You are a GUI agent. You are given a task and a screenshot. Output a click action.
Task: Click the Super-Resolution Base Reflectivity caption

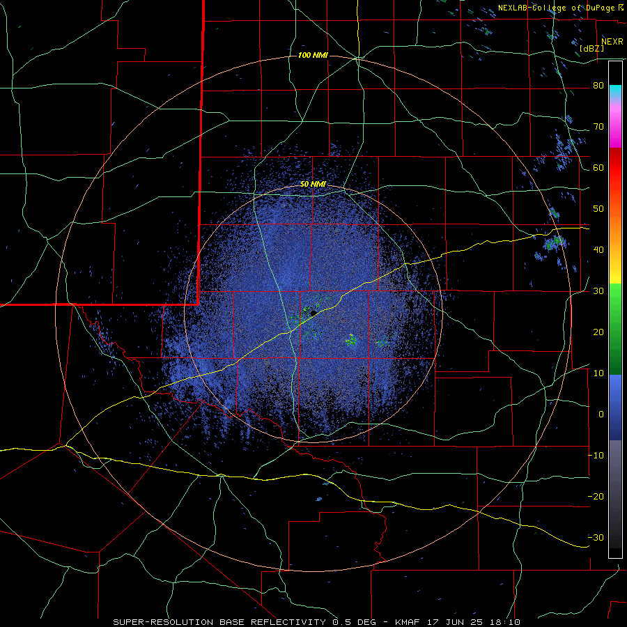316,622
